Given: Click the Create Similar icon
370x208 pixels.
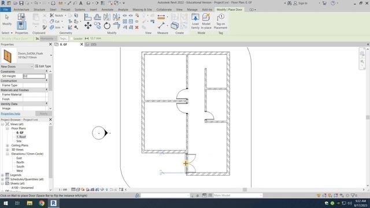Looking at the screenshot, I should (175, 25).
